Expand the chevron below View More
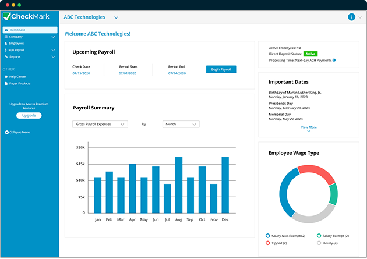The height and width of the screenshot is (259, 367). click(x=309, y=131)
